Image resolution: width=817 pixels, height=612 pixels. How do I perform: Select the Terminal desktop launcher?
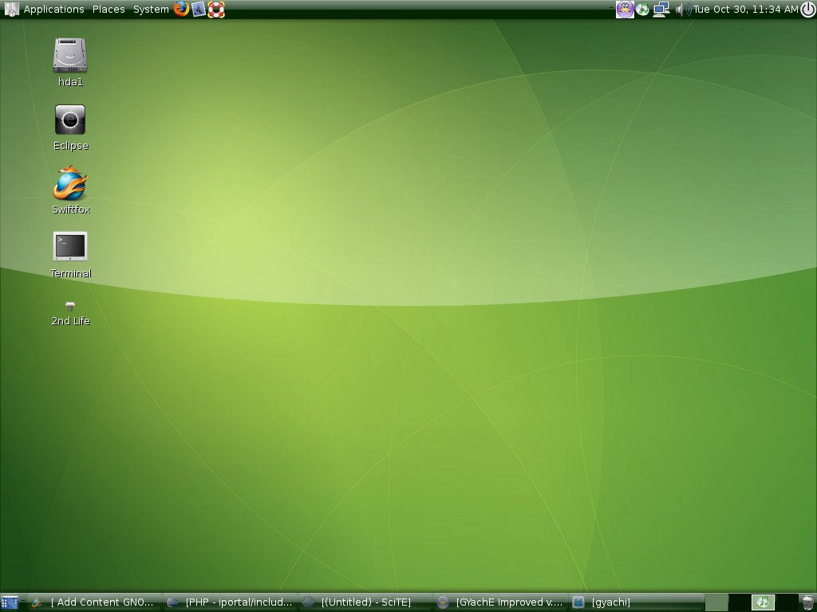click(x=70, y=255)
